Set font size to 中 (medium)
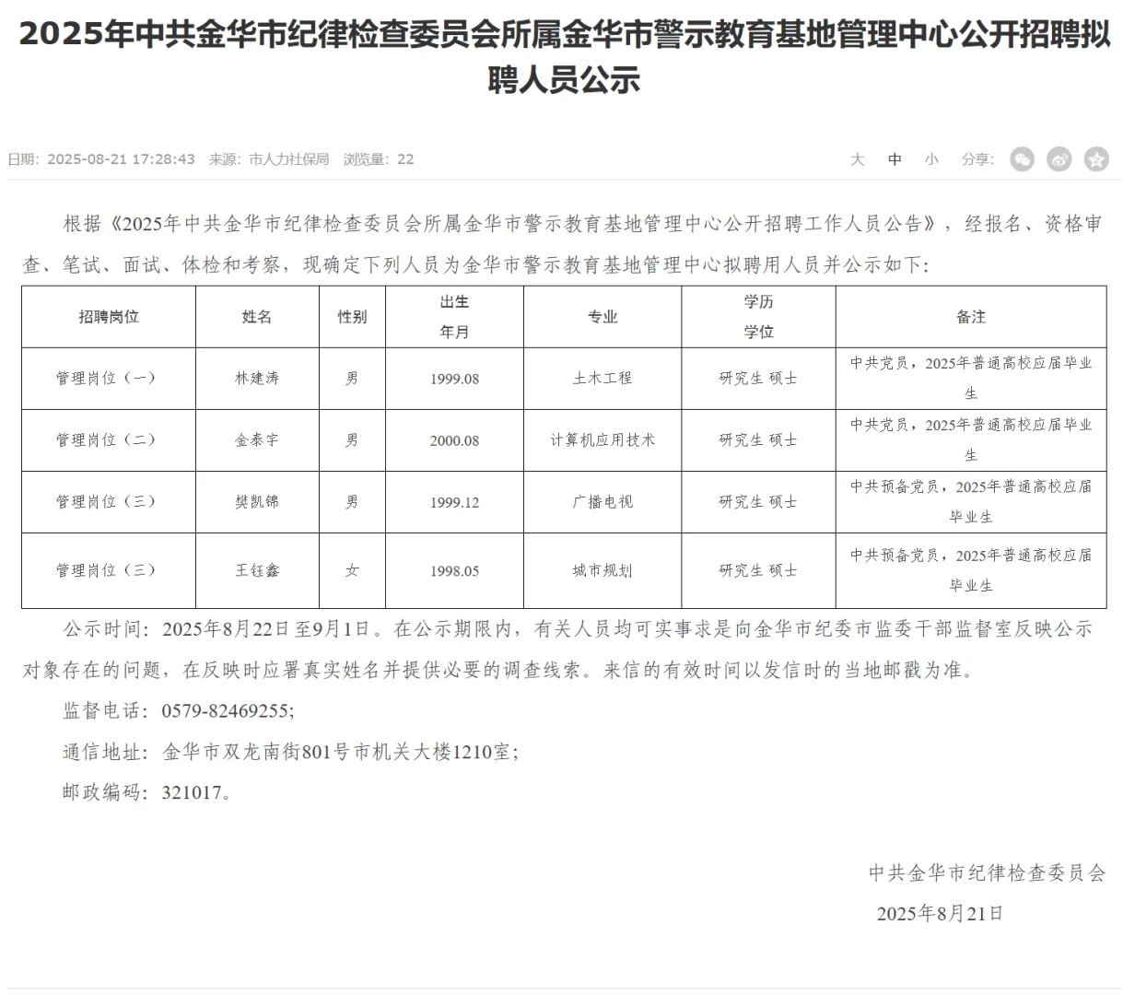Viewport: 1123px width, 995px height. coord(895,159)
